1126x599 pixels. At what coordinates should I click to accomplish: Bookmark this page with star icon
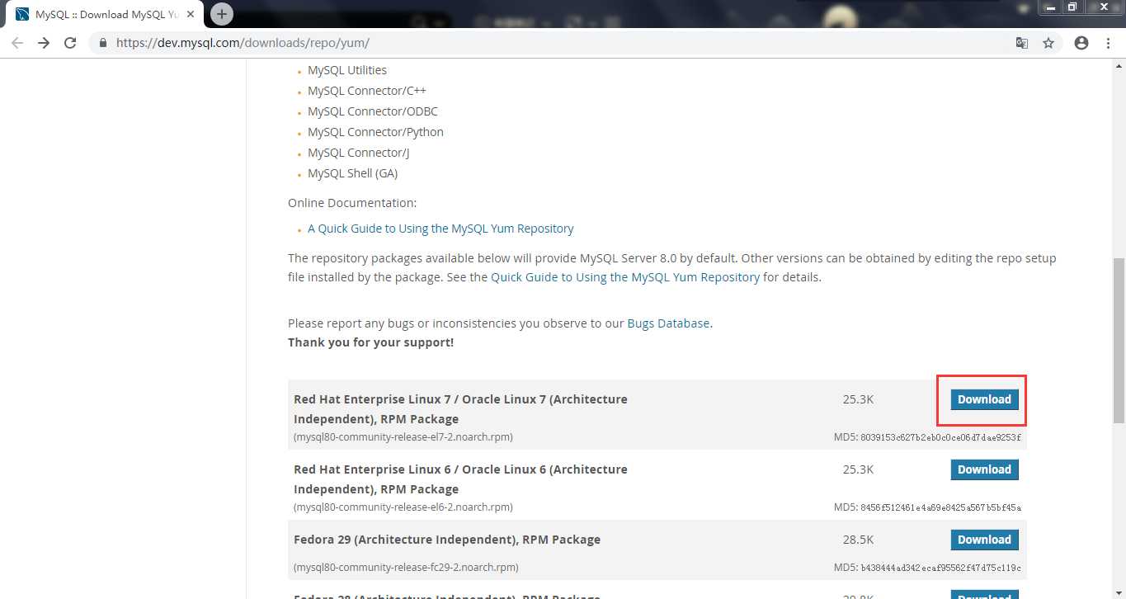[1048, 43]
